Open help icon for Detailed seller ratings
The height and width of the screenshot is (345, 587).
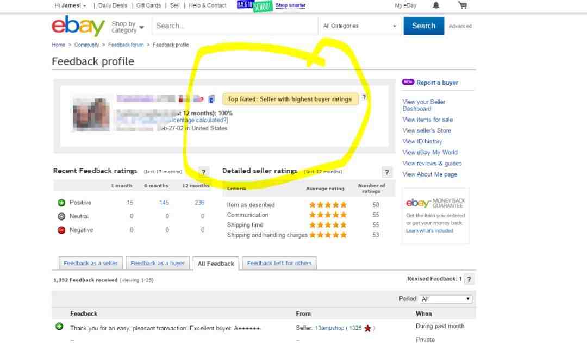click(387, 172)
